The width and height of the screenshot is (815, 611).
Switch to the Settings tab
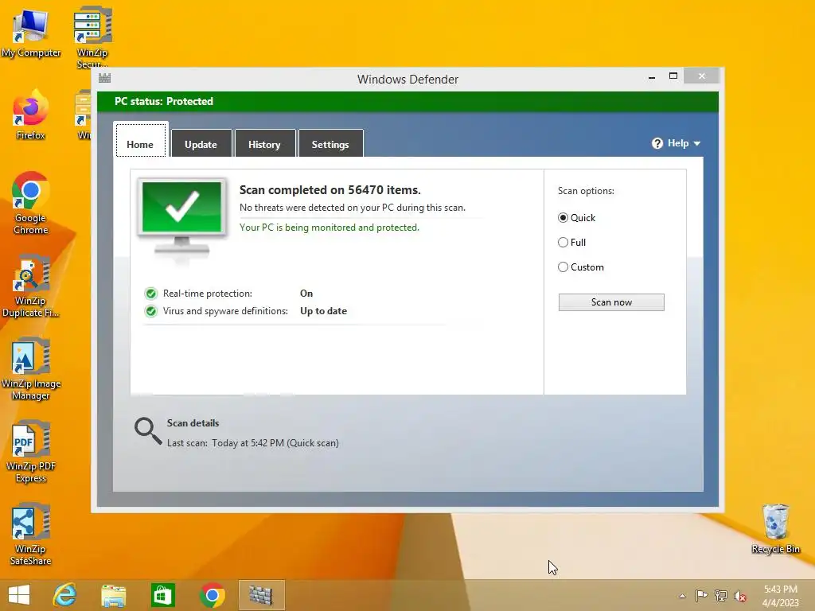click(330, 143)
